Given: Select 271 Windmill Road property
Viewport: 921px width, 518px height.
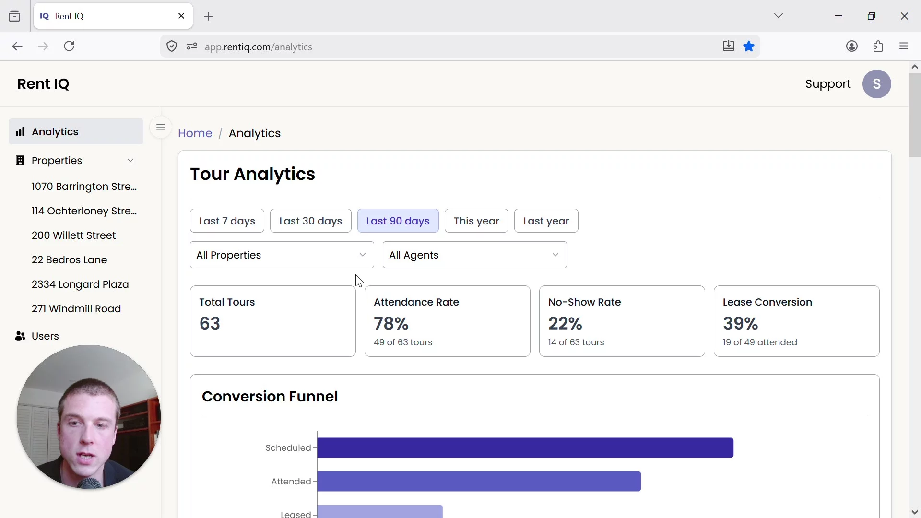Looking at the screenshot, I should (x=76, y=309).
